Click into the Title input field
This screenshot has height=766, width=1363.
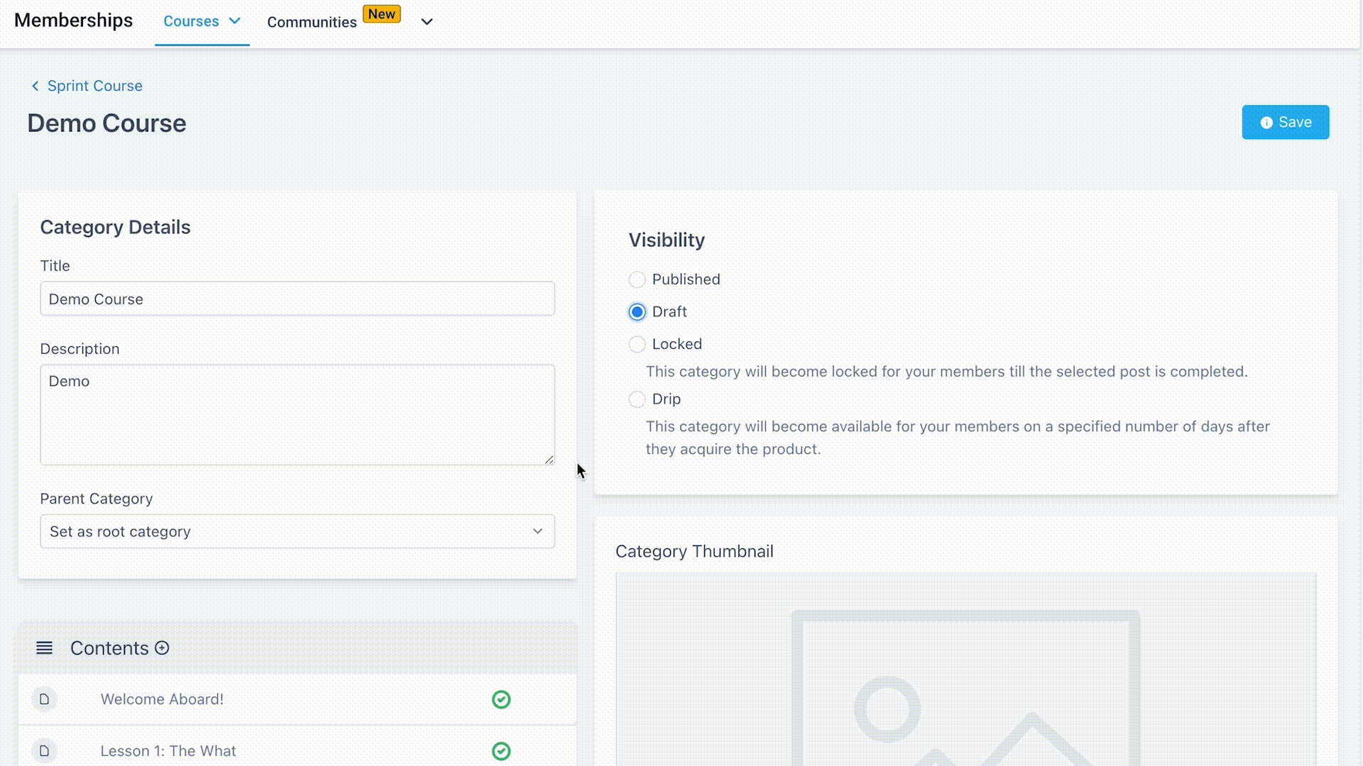pyautogui.click(x=297, y=299)
